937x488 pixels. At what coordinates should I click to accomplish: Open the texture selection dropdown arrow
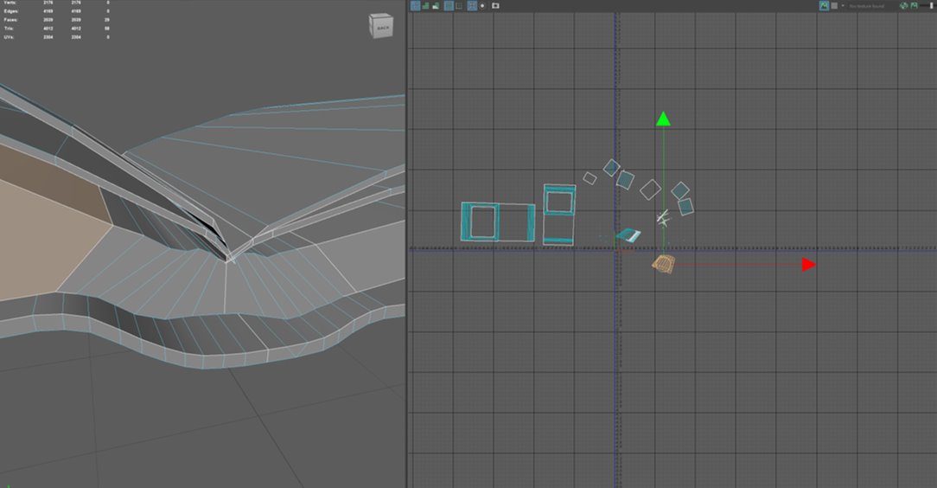pos(843,5)
